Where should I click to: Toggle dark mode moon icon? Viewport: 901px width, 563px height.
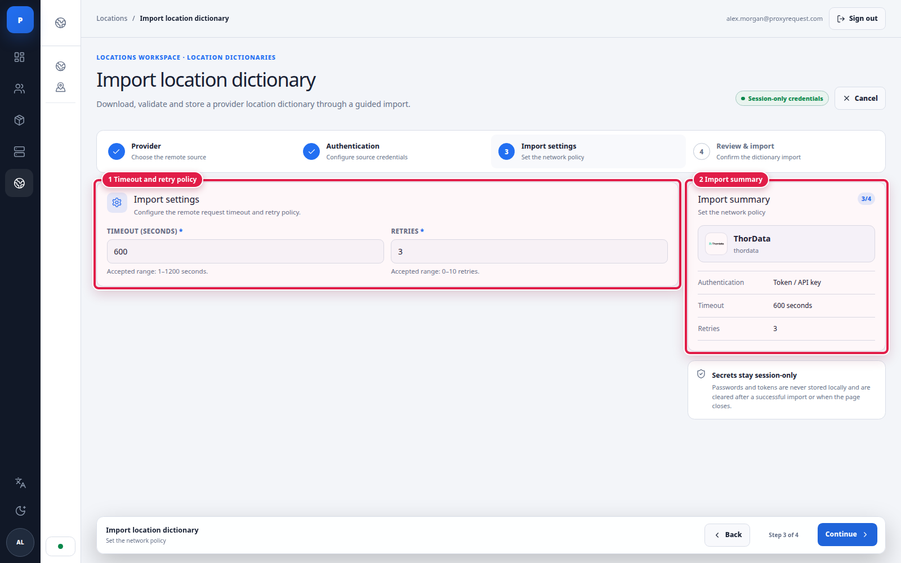(x=20, y=511)
